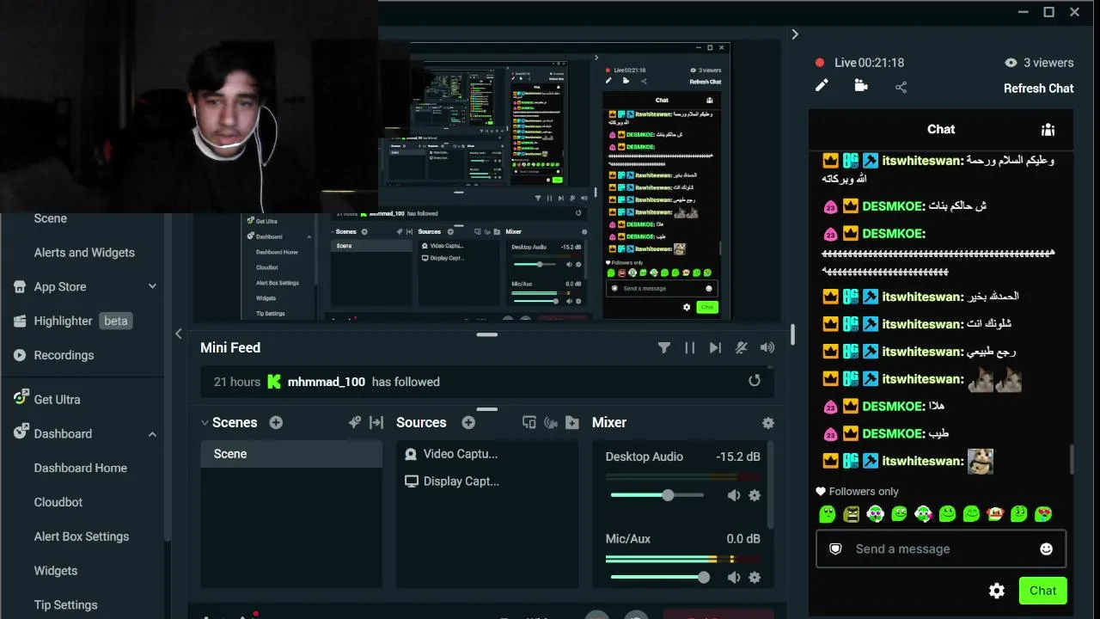
Task: Send message with green Chat button
Action: 1042,591
